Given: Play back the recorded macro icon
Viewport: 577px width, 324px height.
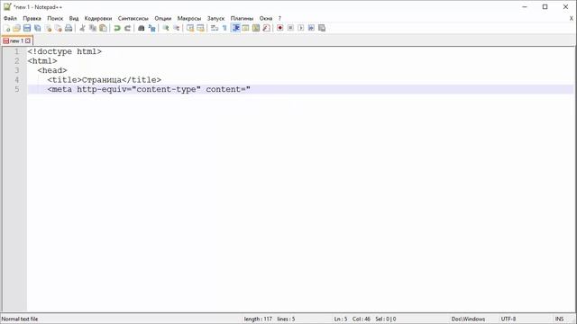Looking at the screenshot, I should tap(300, 28).
